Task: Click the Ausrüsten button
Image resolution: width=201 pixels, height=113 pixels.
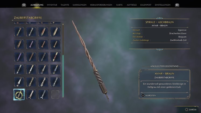Action: pos(149,96)
